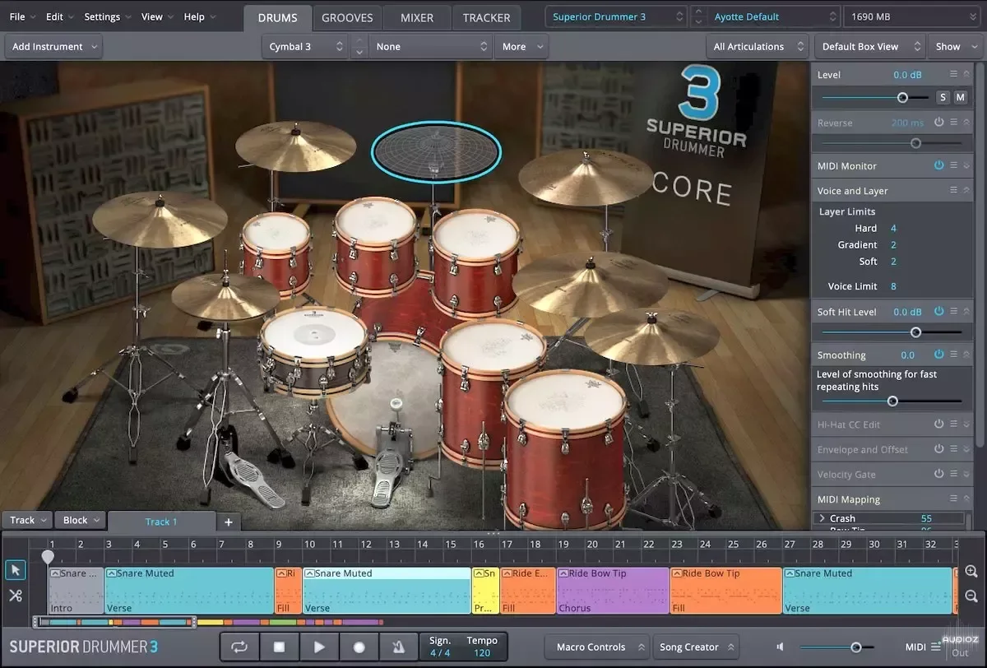Image resolution: width=987 pixels, height=668 pixels.
Task: Open the Velocity Gate menu icon
Action: point(954,474)
